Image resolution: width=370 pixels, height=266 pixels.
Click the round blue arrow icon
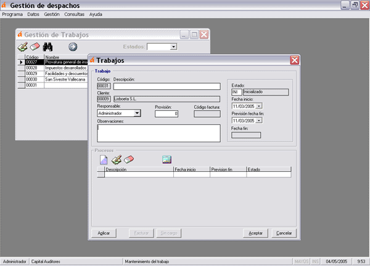coord(72,47)
